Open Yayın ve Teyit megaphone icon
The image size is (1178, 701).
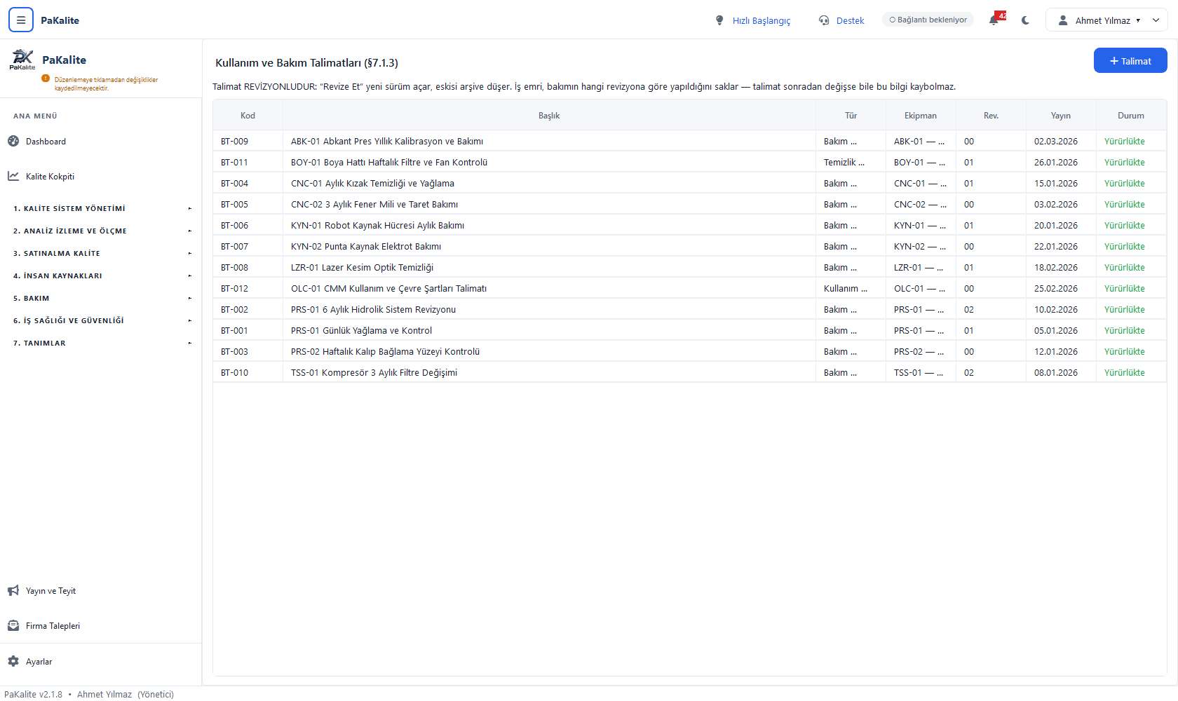pos(13,591)
